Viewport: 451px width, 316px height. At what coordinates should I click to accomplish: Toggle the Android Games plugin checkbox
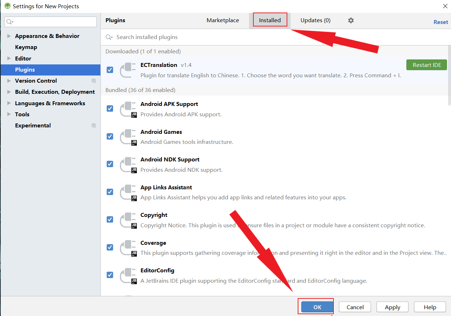(x=110, y=136)
